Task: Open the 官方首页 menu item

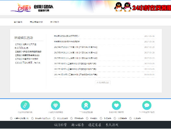Action: (18, 22)
